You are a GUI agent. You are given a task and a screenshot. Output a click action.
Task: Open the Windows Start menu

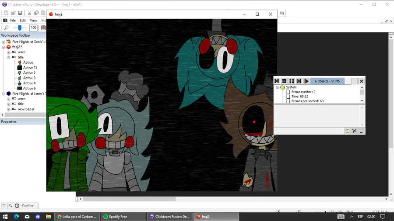[5, 217]
